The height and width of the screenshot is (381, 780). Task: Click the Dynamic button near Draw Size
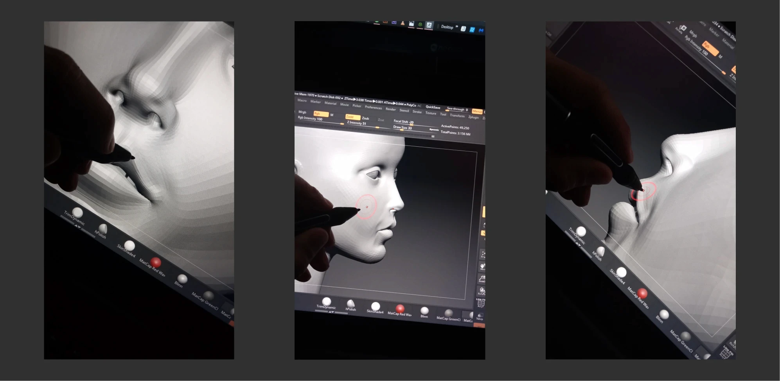tap(434, 129)
